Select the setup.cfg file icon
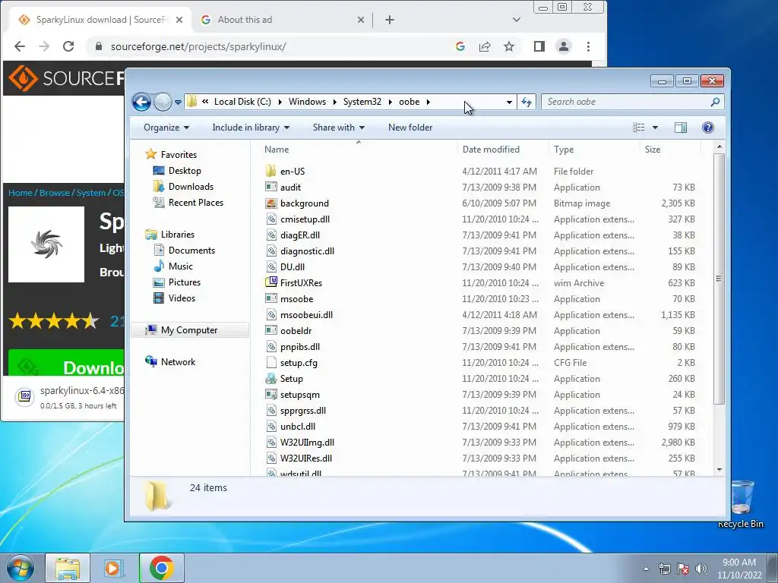This screenshot has height=583, width=778. click(271, 362)
